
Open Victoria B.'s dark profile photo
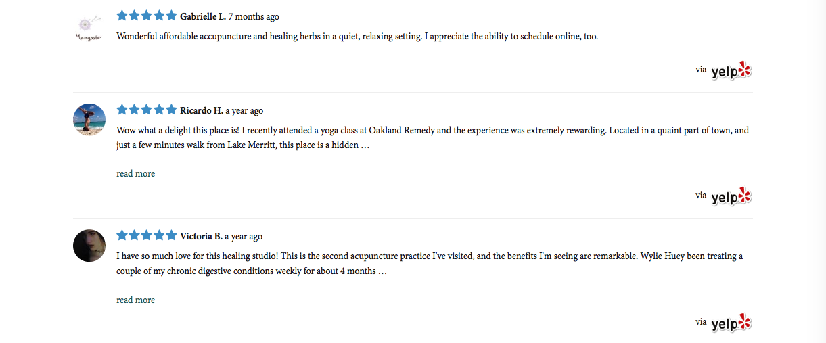click(89, 246)
